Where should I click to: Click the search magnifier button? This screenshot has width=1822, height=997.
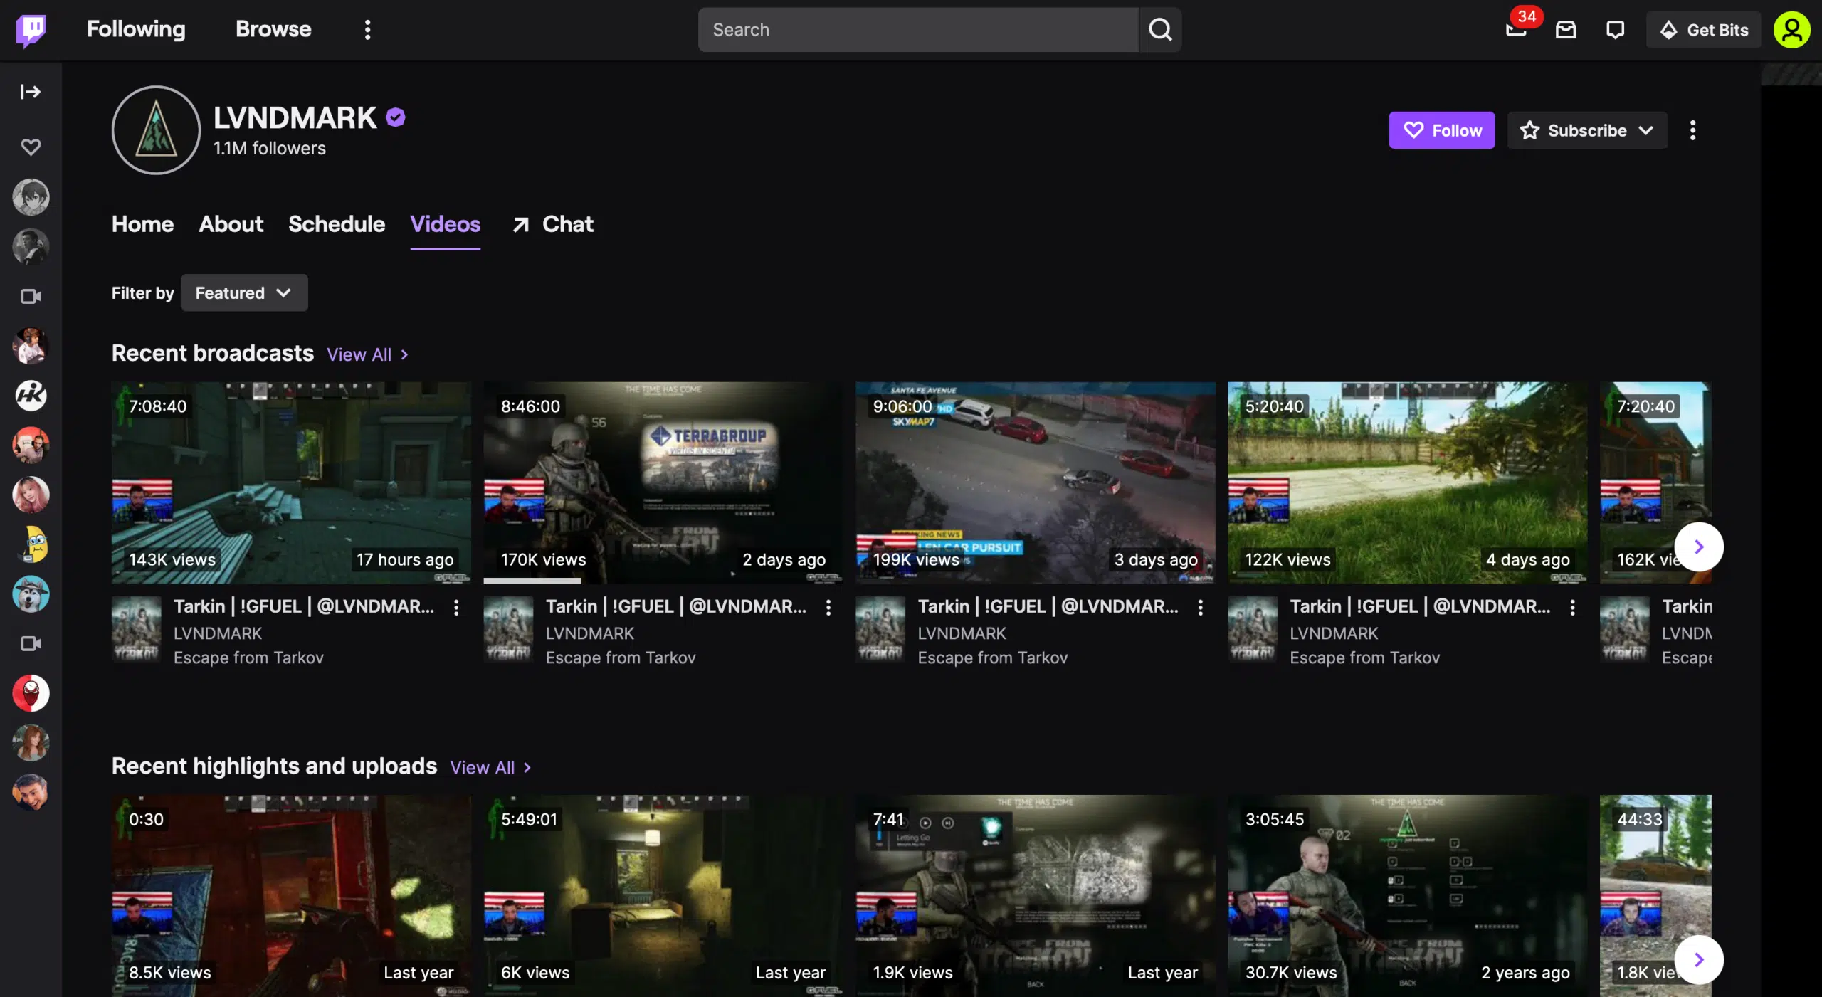point(1160,30)
